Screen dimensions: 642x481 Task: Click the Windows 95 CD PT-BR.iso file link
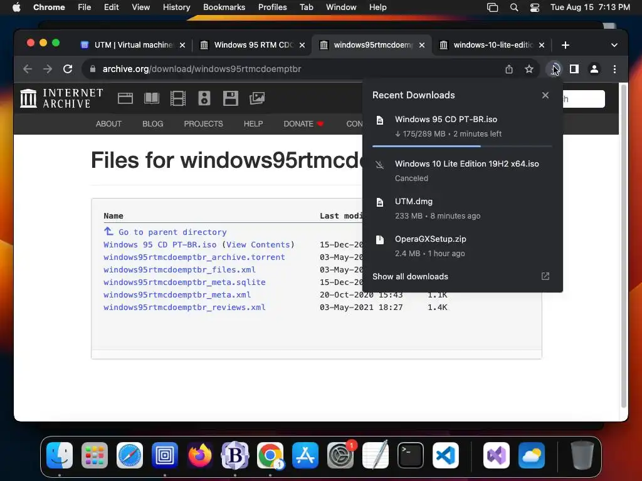pos(160,245)
